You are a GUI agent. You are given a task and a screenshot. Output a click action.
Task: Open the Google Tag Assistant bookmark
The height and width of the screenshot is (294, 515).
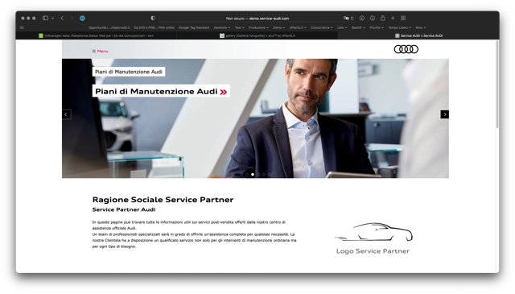[x=194, y=27]
